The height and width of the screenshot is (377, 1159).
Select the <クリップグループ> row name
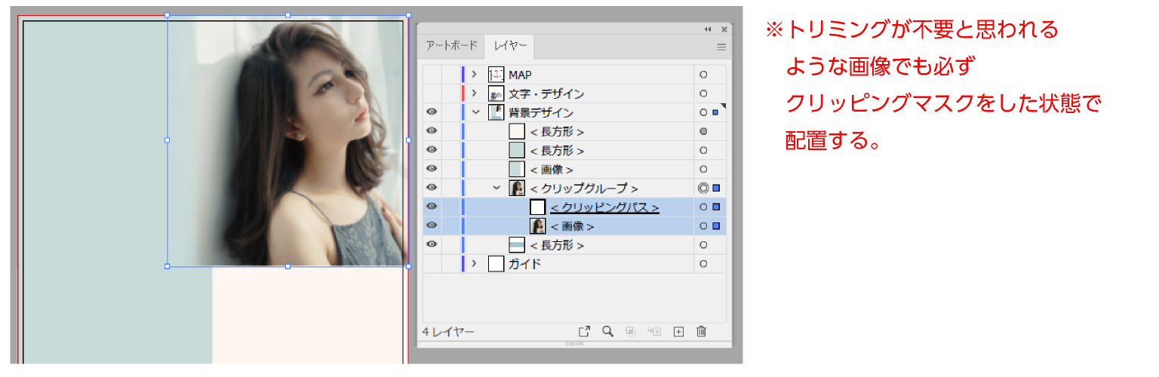[584, 188]
